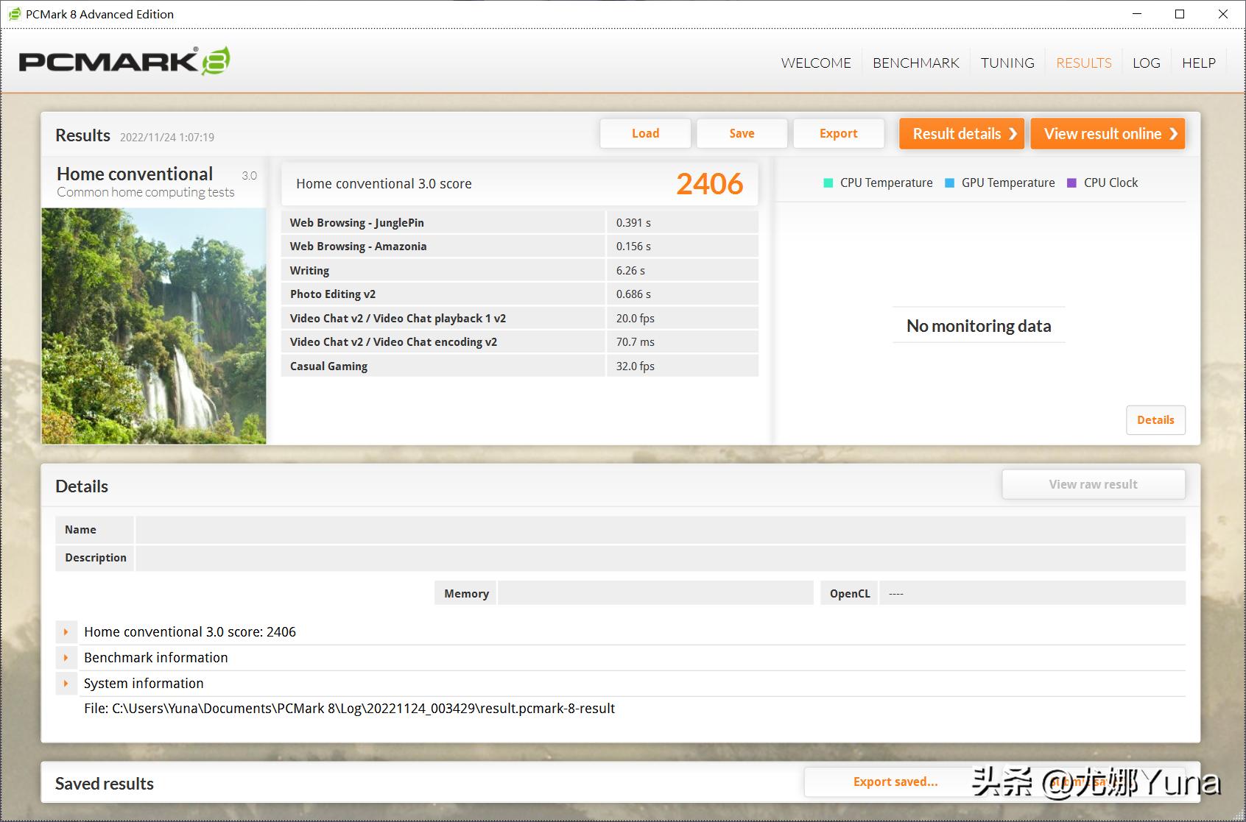The width and height of the screenshot is (1246, 822).
Task: Open Result details
Action: click(x=962, y=134)
